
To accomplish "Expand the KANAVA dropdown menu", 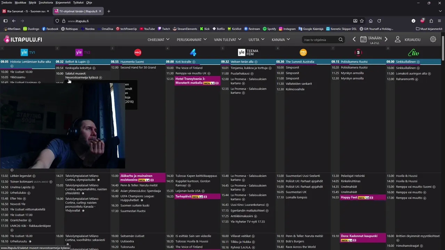I will coord(281,40).
